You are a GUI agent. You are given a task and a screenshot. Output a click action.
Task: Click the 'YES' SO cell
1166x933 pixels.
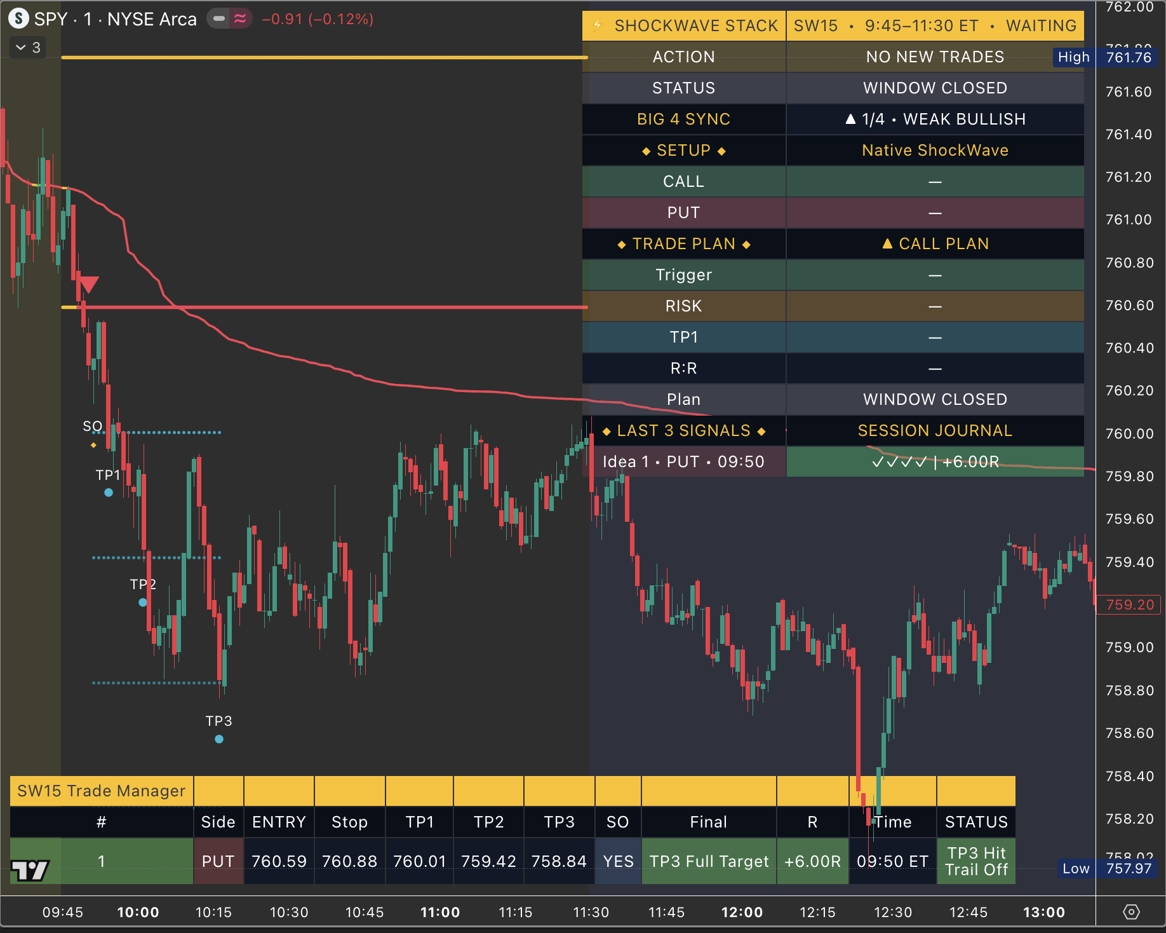[x=618, y=861]
